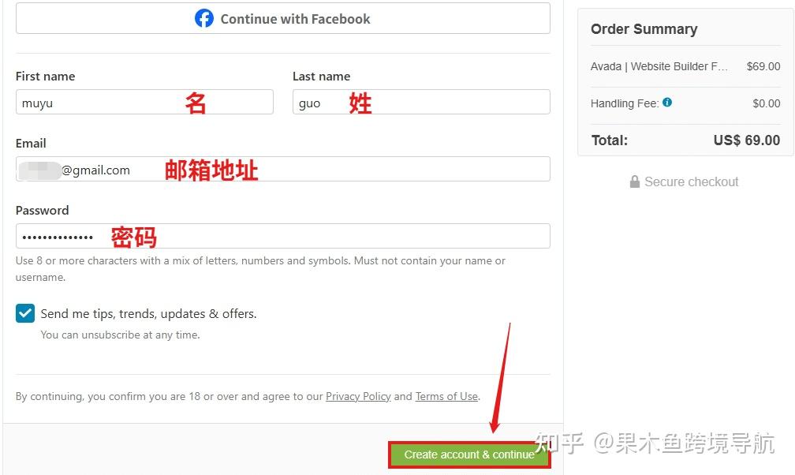Click the Email field label
Screen dimensions: 795x475
coord(31,143)
